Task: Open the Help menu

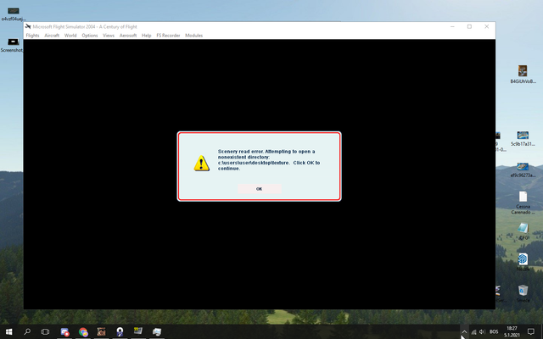Action: click(x=147, y=36)
